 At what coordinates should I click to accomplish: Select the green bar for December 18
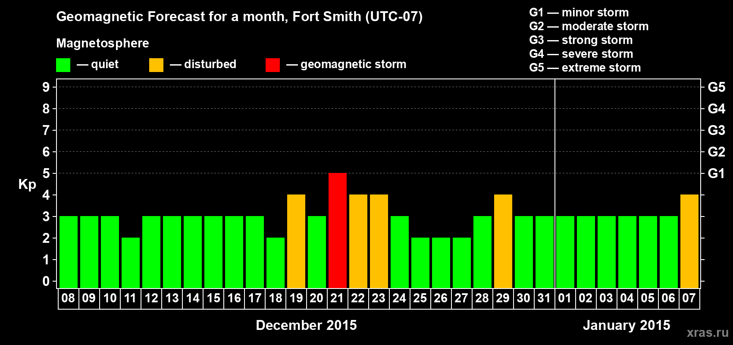[x=276, y=263]
